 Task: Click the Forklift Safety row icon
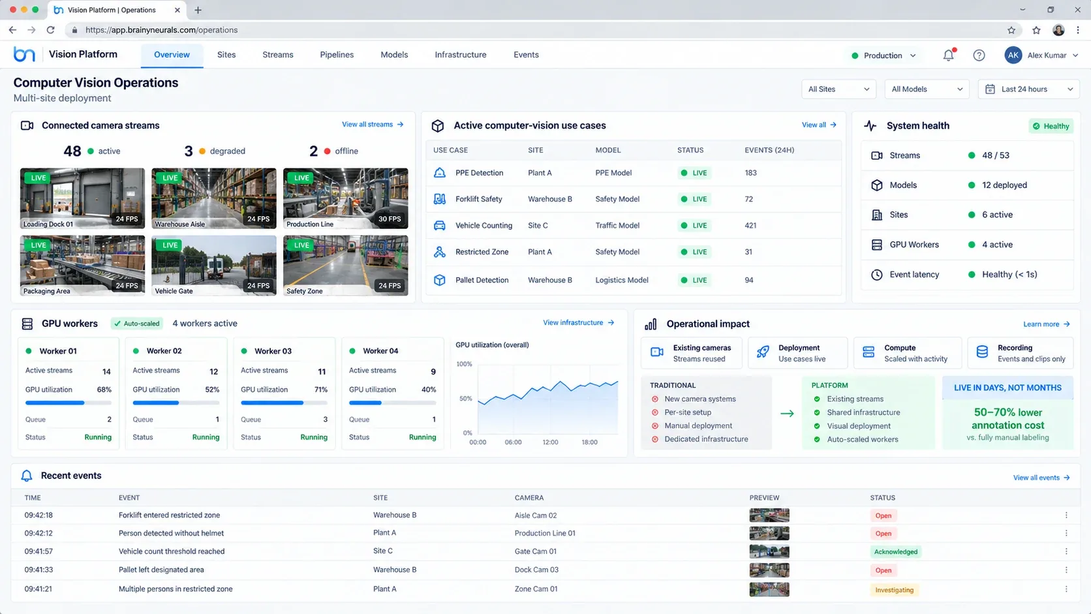pyautogui.click(x=440, y=199)
